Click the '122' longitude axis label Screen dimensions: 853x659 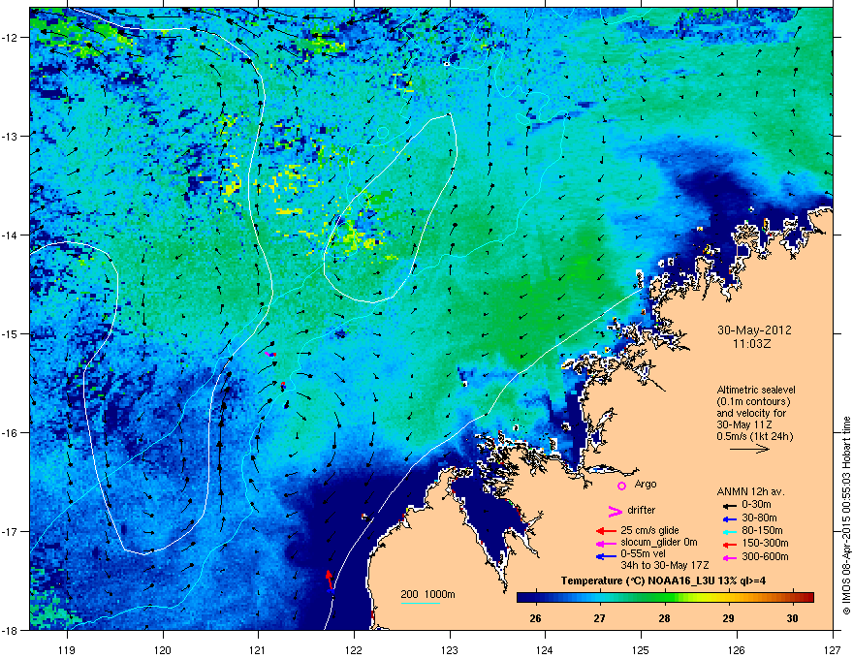[x=354, y=650]
